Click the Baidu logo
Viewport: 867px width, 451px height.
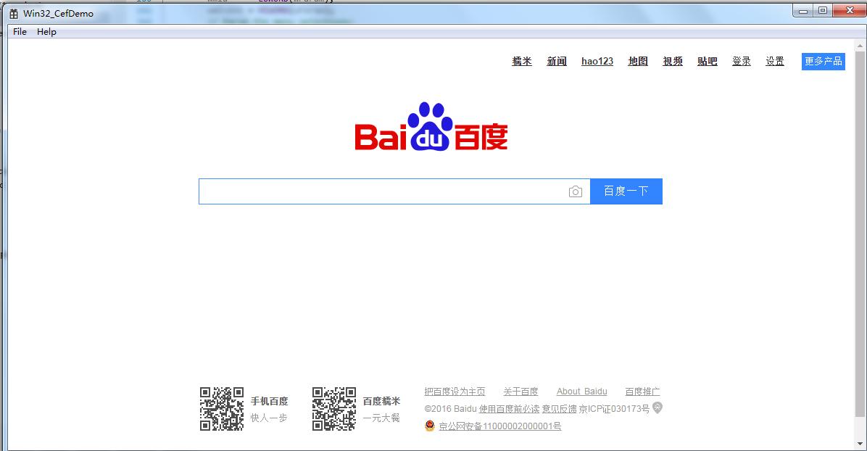pos(431,127)
